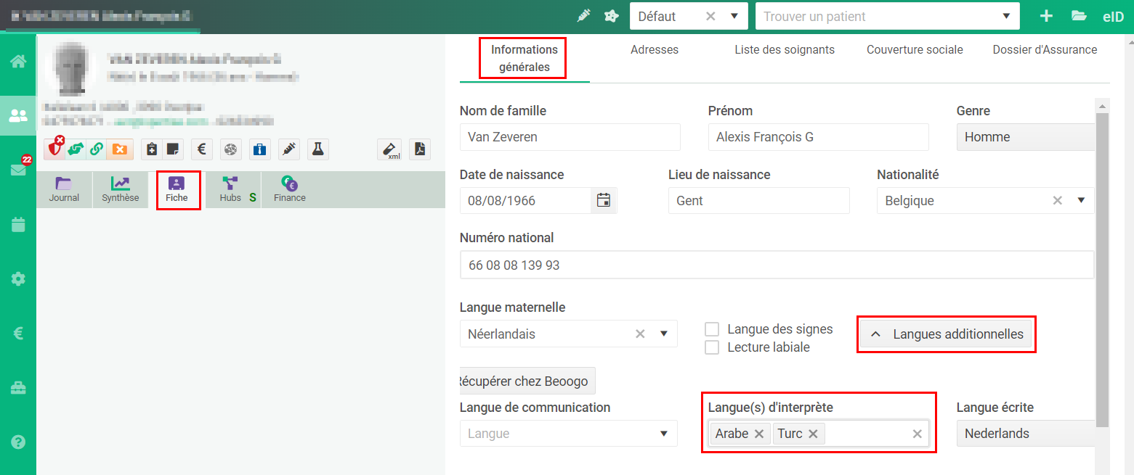Click the laboratory flask icon
1134x475 pixels.
pos(317,149)
